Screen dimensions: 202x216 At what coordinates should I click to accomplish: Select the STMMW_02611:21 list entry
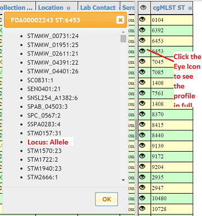coord(53,54)
